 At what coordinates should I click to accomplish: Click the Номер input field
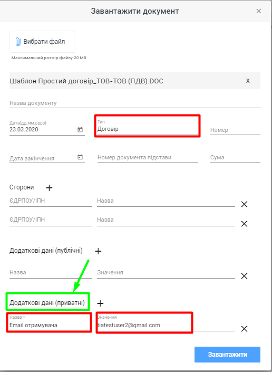[235, 130]
